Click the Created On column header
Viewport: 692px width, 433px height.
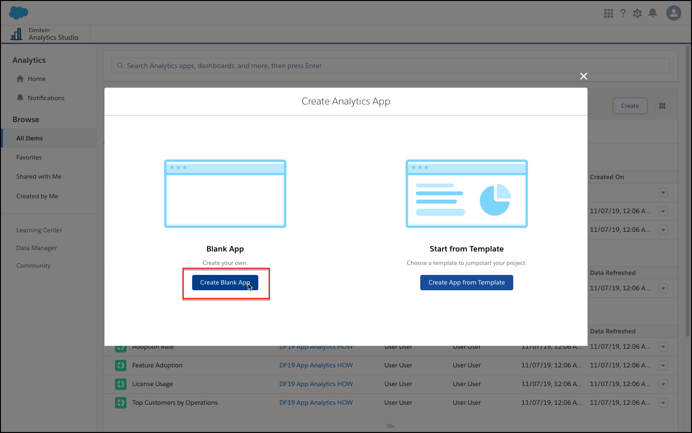click(607, 177)
